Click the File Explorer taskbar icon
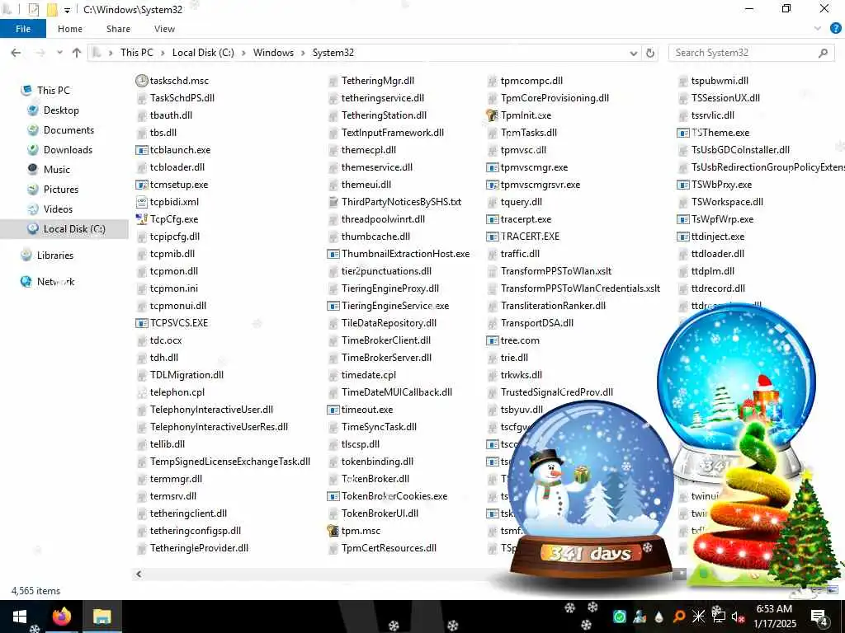845x633 pixels. click(101, 617)
